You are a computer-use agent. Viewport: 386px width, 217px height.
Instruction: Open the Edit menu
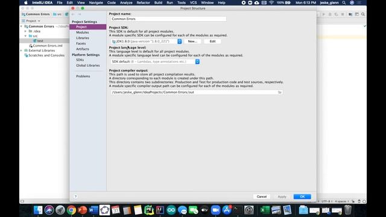(70, 2)
